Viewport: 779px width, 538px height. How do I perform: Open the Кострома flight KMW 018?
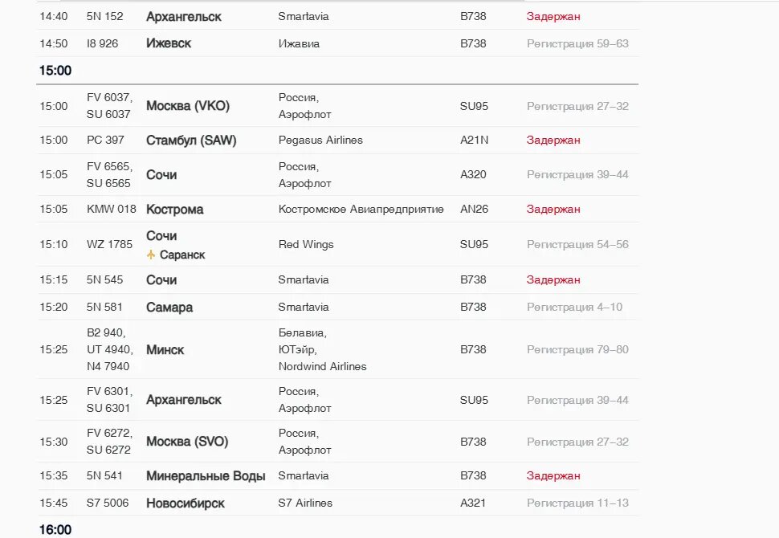[x=174, y=209]
